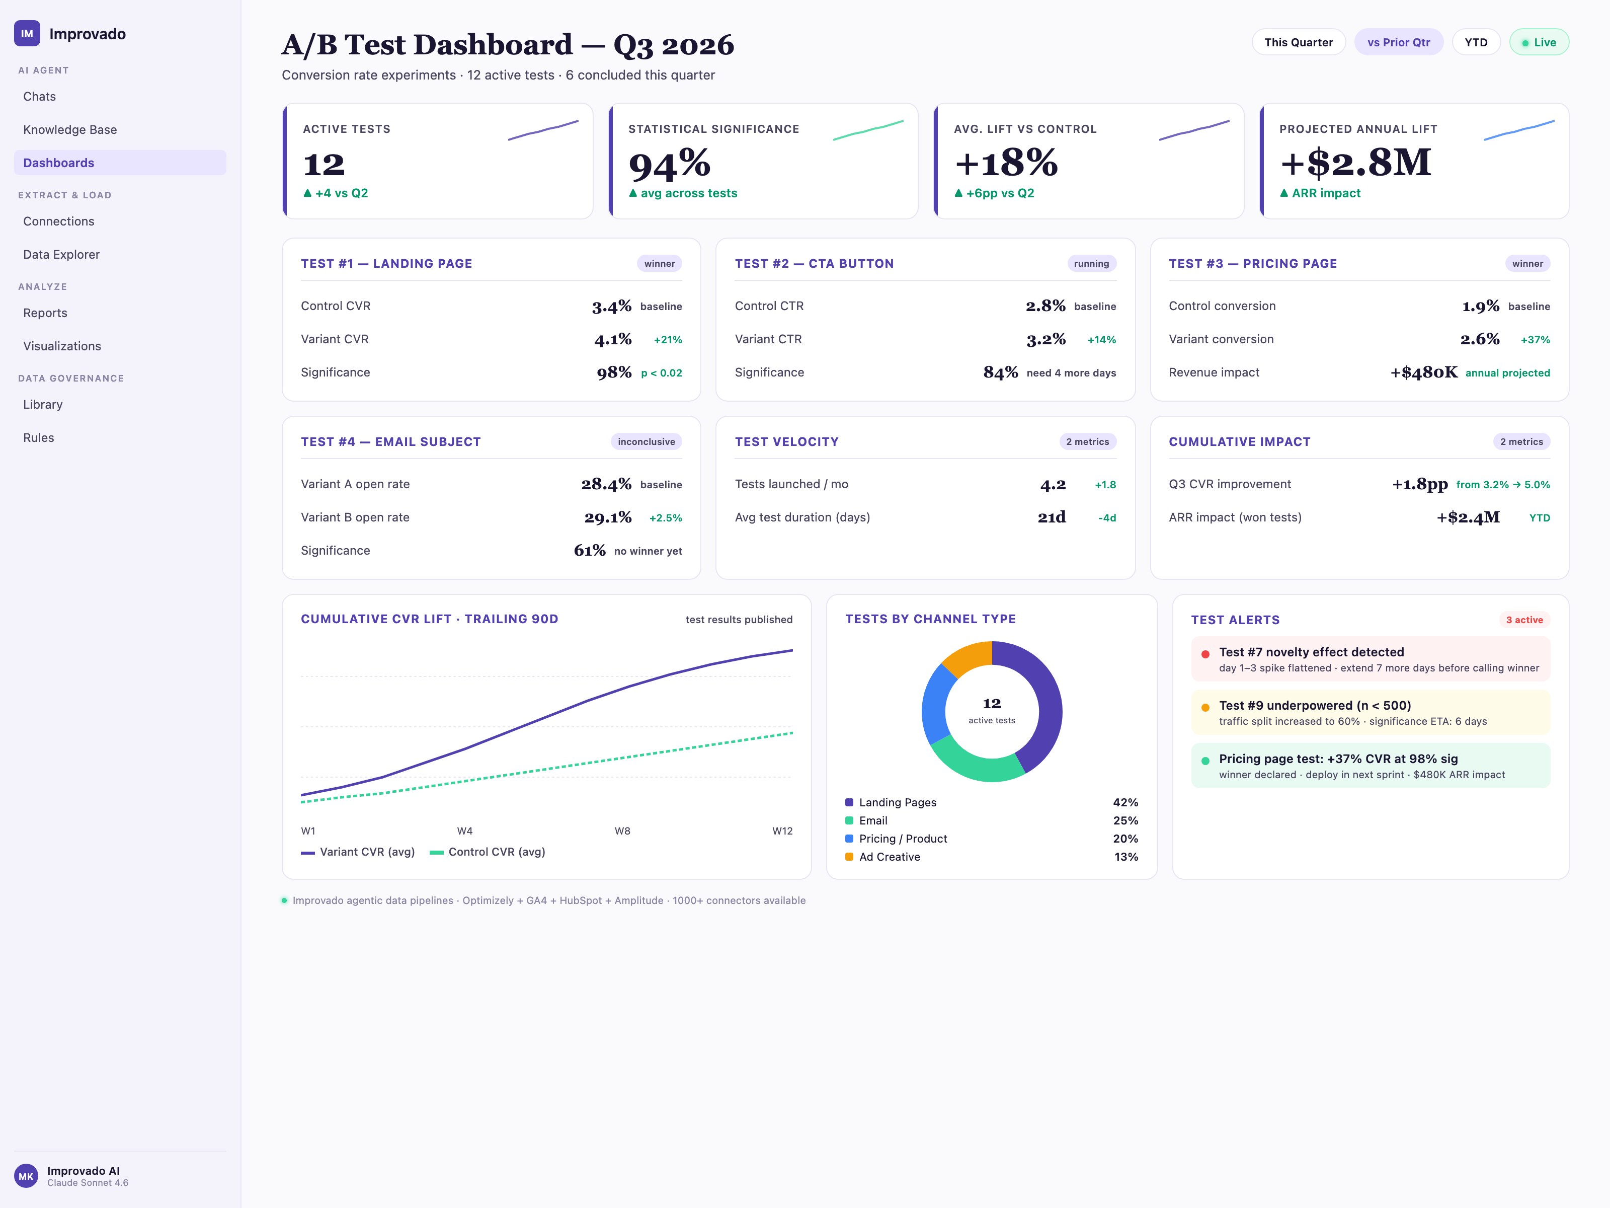The image size is (1610, 1208).
Task: Select Dashboards in sidebar
Action: tap(120, 163)
